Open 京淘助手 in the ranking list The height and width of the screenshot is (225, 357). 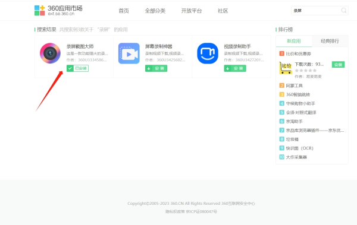pos(294,121)
